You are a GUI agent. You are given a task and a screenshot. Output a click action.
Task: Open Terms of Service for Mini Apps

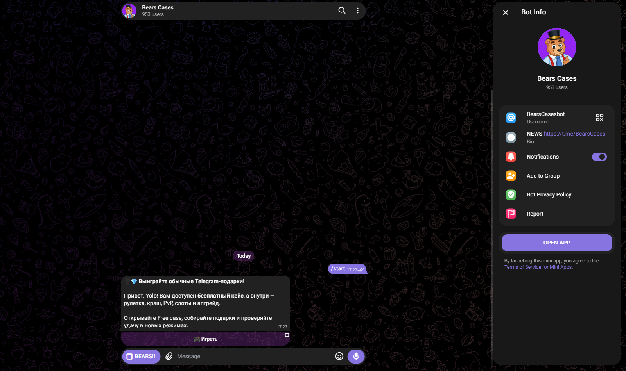(538, 267)
